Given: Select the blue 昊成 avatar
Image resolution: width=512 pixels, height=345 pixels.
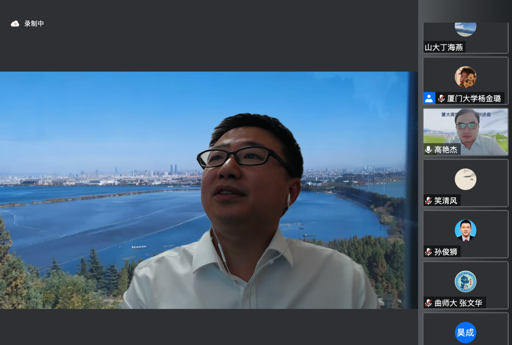Looking at the screenshot, I should tap(465, 333).
